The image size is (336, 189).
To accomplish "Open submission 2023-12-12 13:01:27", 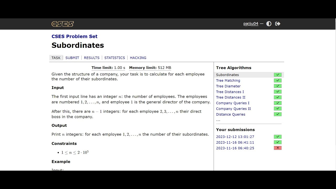I will coord(235,137).
